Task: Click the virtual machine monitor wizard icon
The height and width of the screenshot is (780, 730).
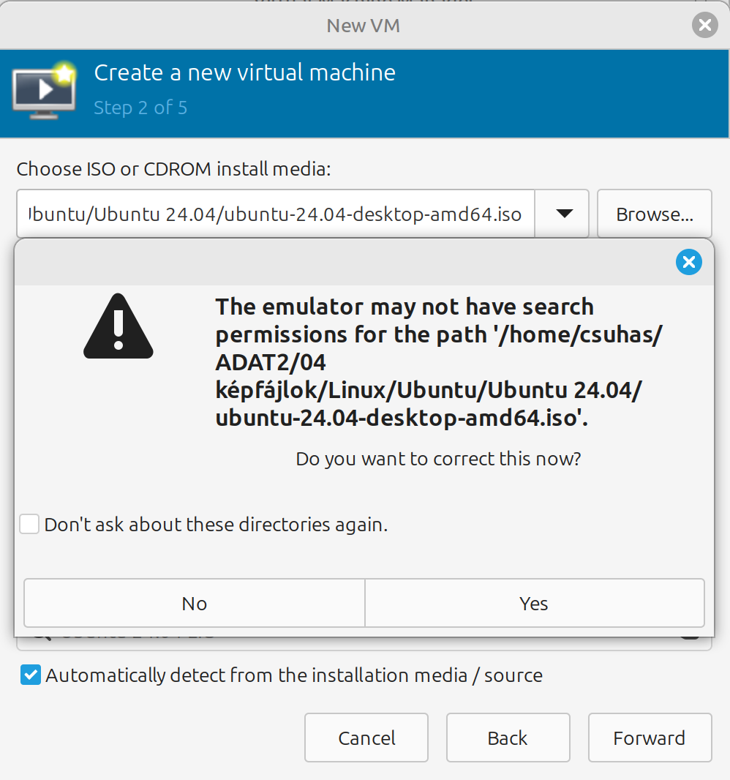Action: click(44, 91)
